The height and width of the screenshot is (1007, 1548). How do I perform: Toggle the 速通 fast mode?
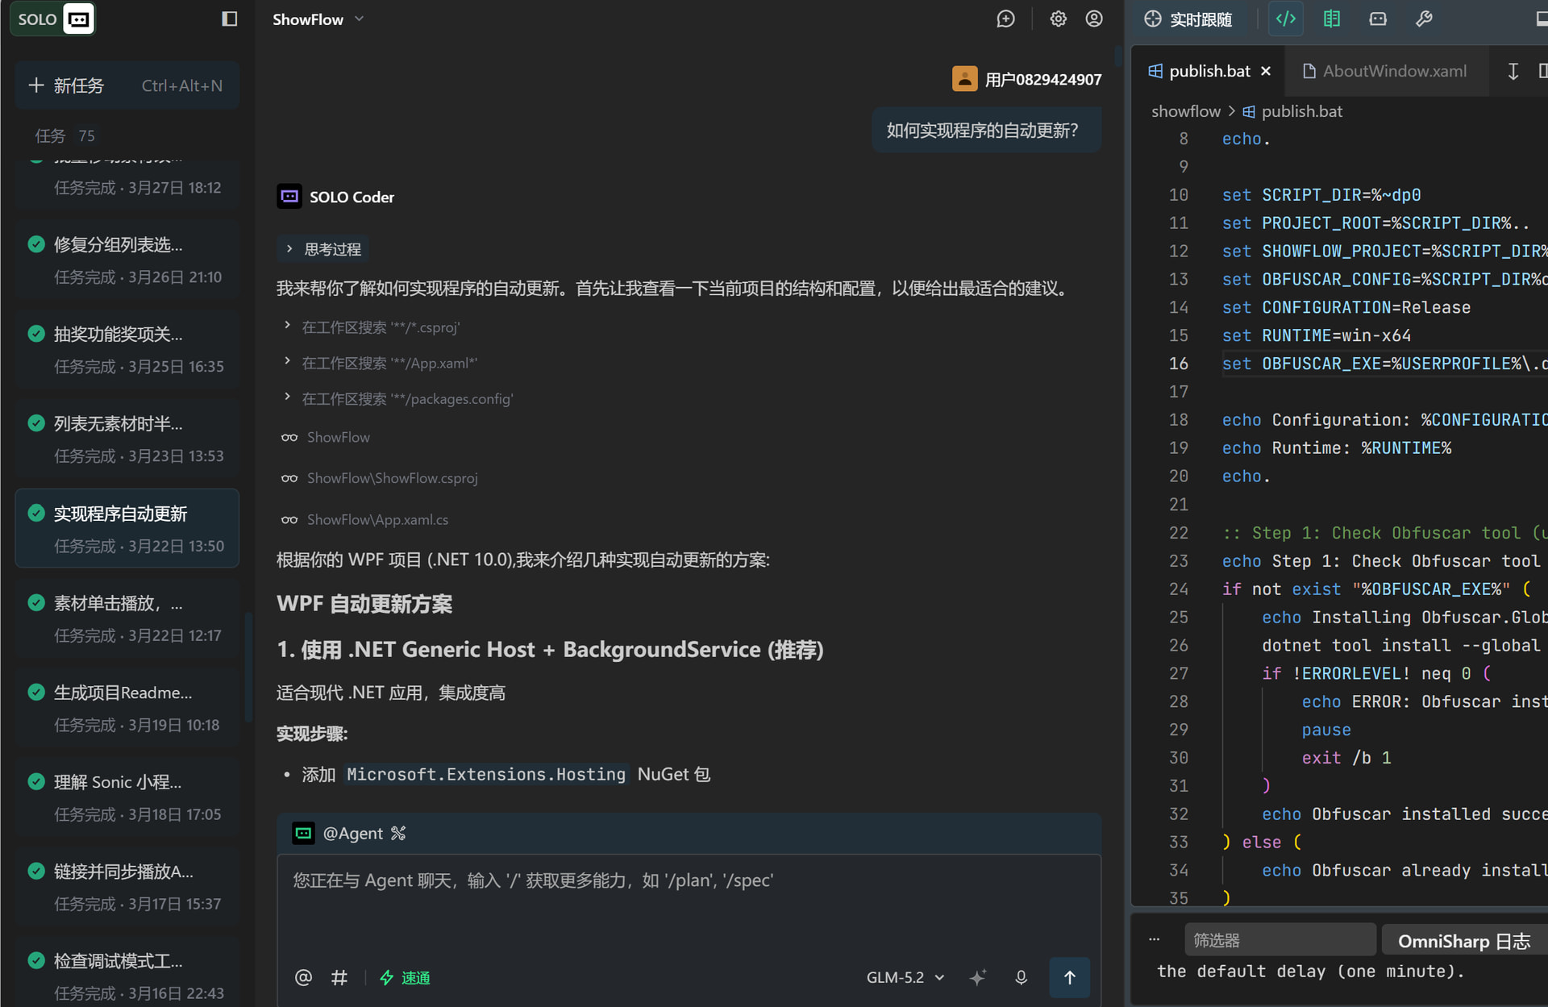click(x=405, y=977)
